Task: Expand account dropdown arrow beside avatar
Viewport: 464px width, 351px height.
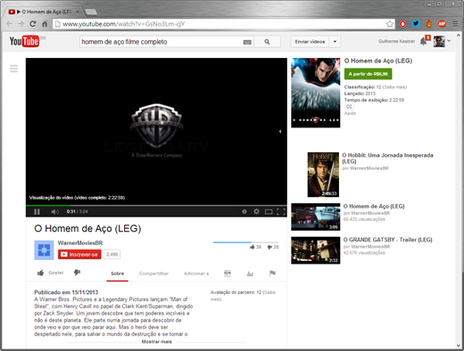Action: pyautogui.click(x=449, y=41)
